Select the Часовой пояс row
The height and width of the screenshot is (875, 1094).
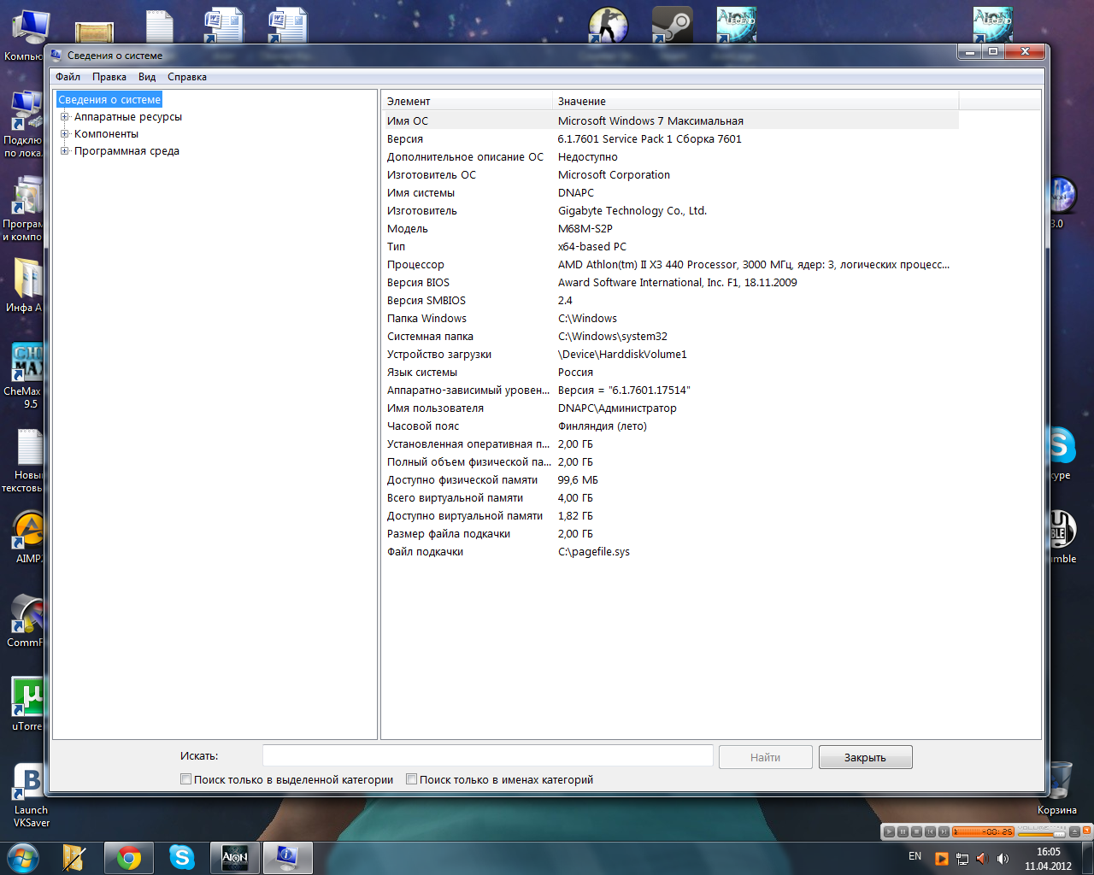(x=670, y=426)
